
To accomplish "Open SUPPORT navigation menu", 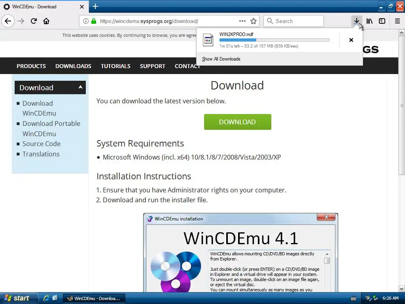I will click(152, 66).
